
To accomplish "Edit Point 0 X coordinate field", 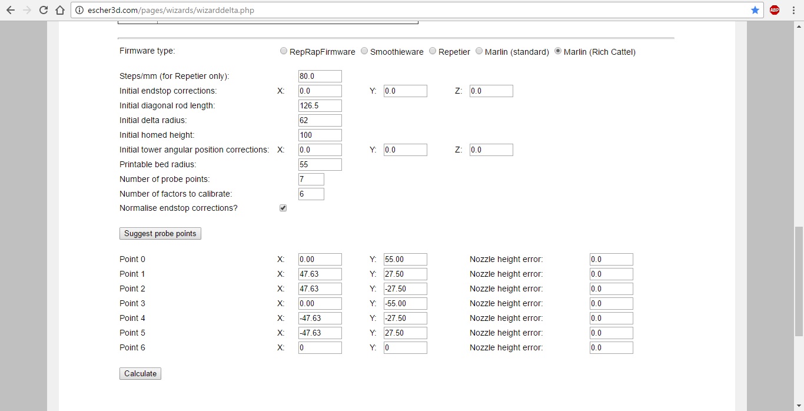I will 320,260.
